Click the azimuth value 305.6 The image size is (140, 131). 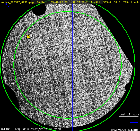pos(107,2)
